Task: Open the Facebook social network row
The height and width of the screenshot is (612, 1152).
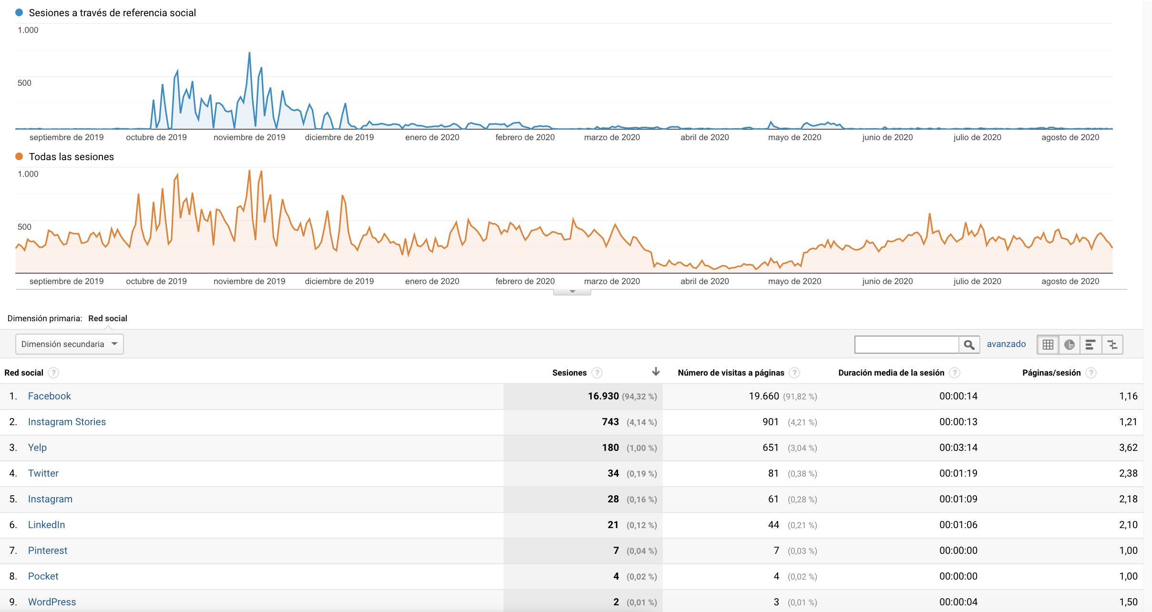Action: point(49,396)
